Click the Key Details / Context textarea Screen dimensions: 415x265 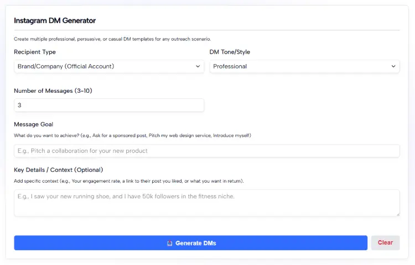[207, 203]
